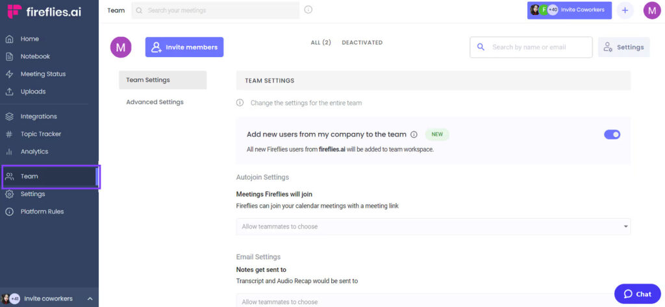Open the Uploads section
Viewport: 665px width, 307px height.
tap(32, 92)
